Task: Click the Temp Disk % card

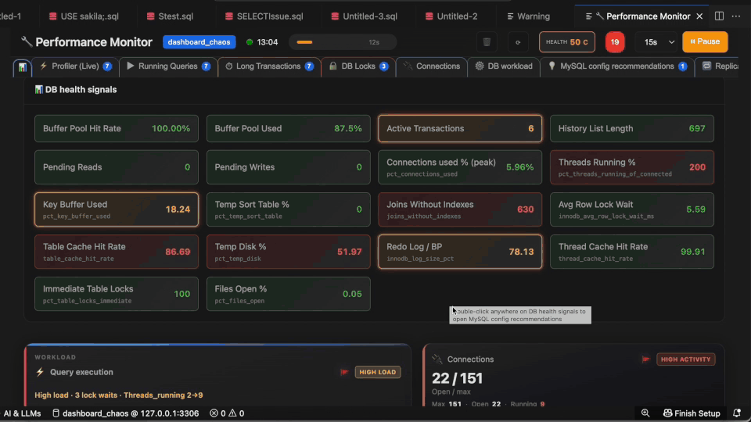Action: point(289,252)
